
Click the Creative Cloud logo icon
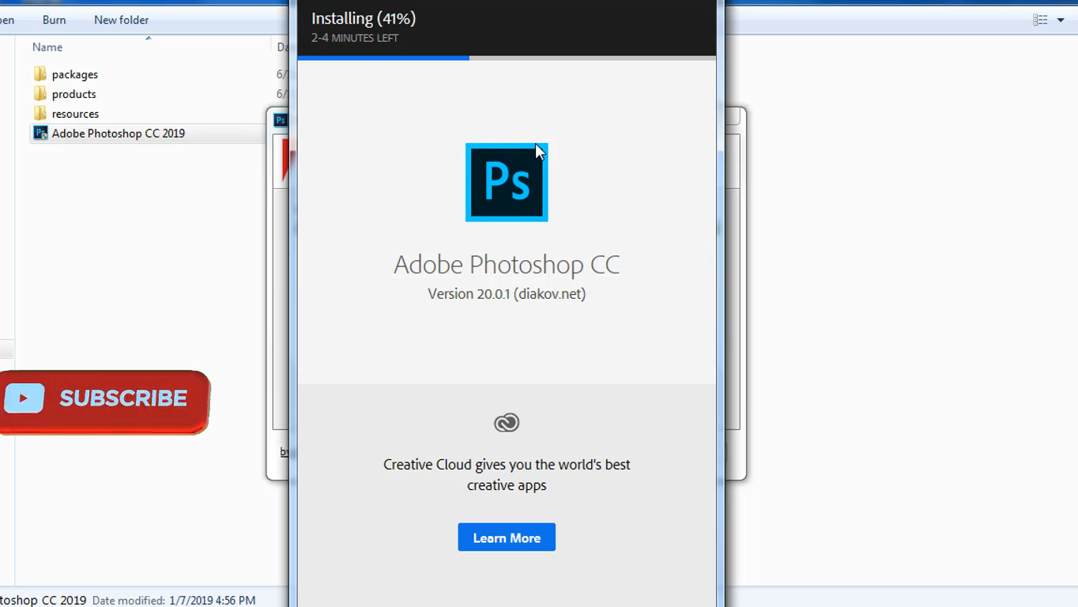507,423
